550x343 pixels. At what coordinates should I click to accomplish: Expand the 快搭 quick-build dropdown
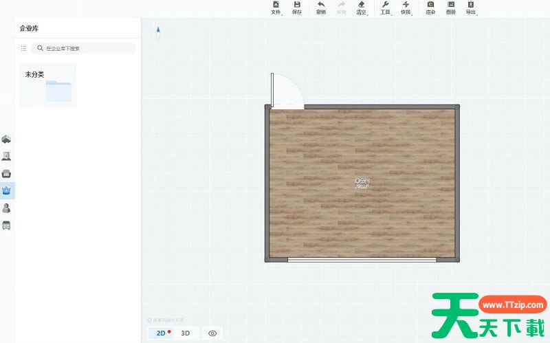[x=406, y=8]
